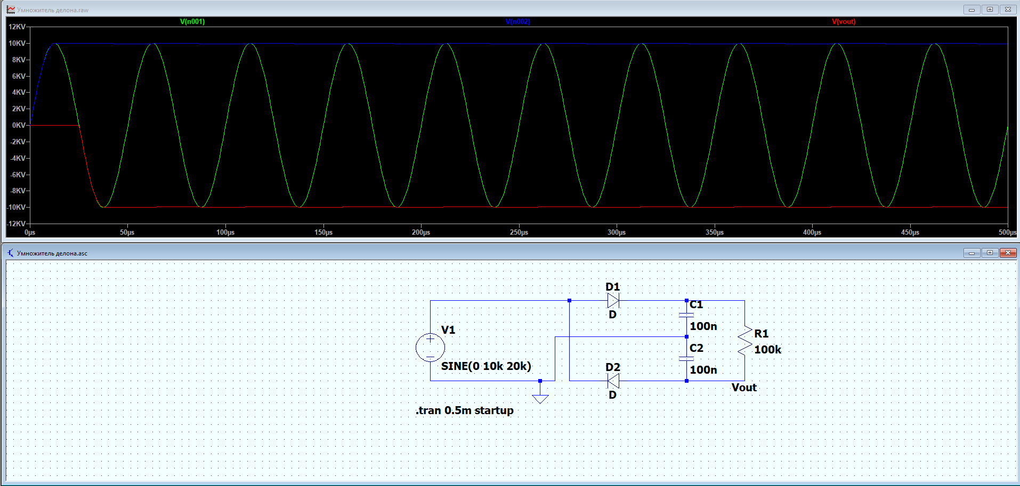Click the V(n001) green trace label

(x=192, y=22)
